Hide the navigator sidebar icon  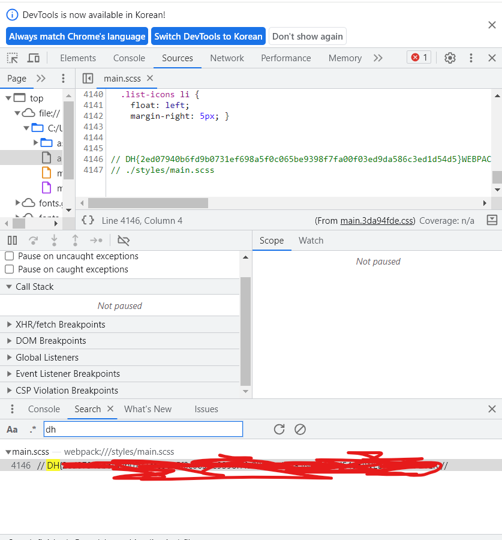pos(88,79)
